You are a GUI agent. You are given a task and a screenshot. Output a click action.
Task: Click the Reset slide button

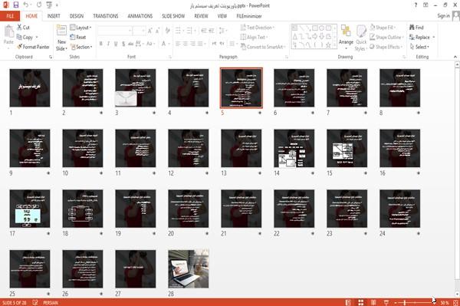point(78,37)
